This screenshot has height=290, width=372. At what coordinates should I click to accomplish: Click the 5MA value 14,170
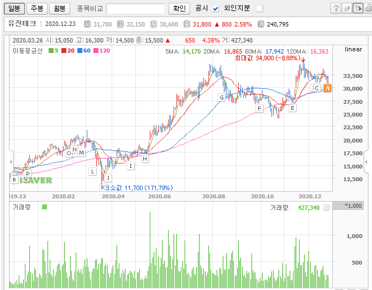(191, 51)
